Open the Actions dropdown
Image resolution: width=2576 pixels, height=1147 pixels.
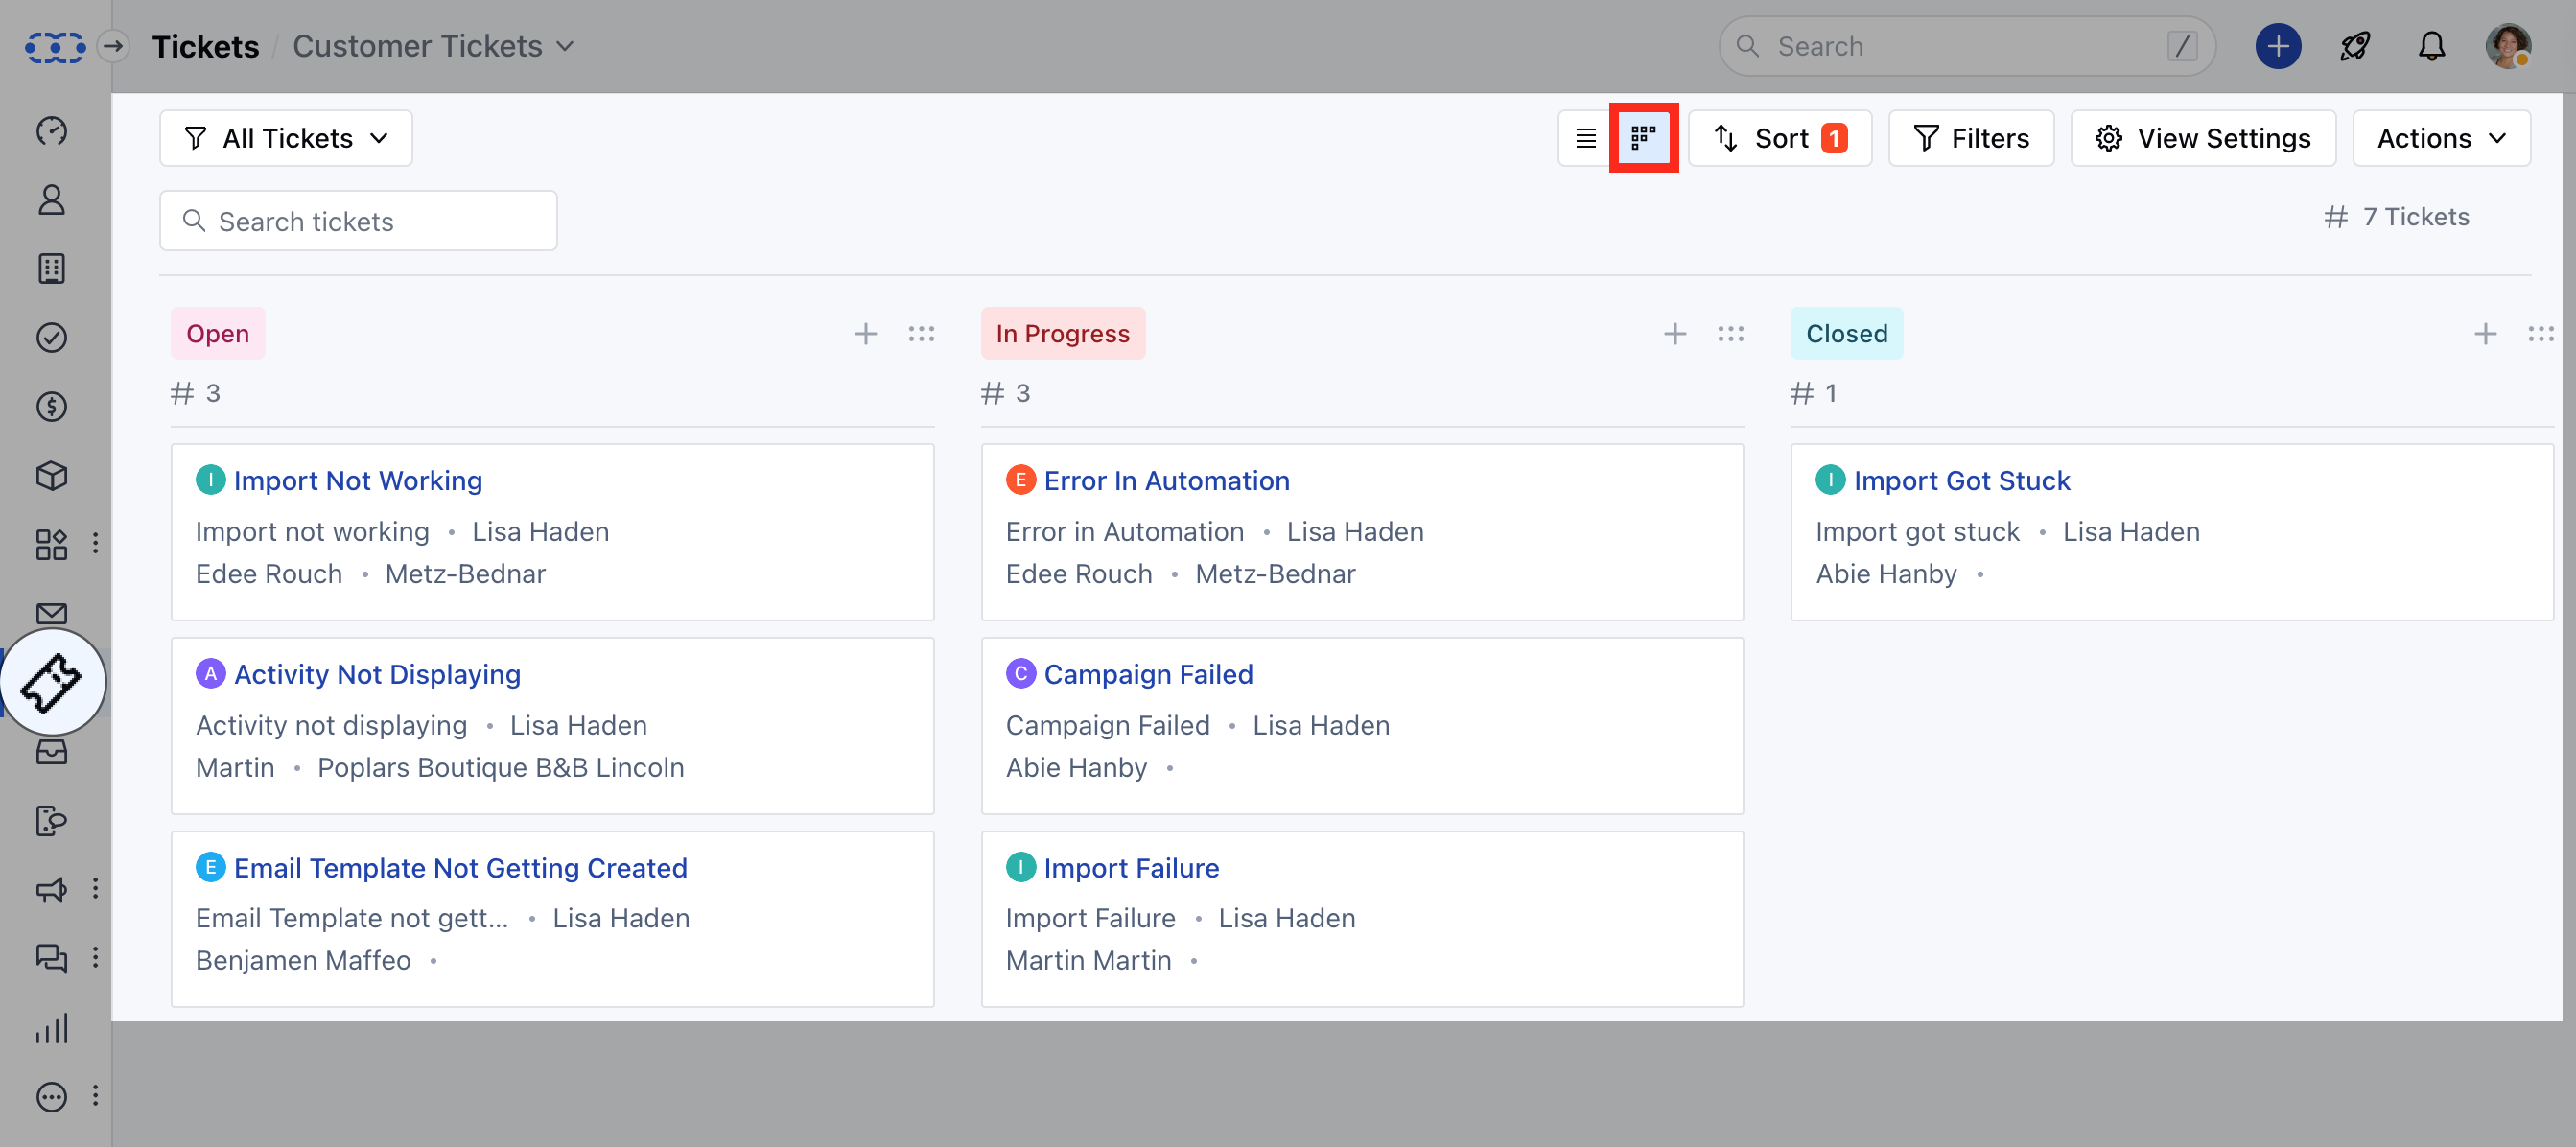(2441, 138)
